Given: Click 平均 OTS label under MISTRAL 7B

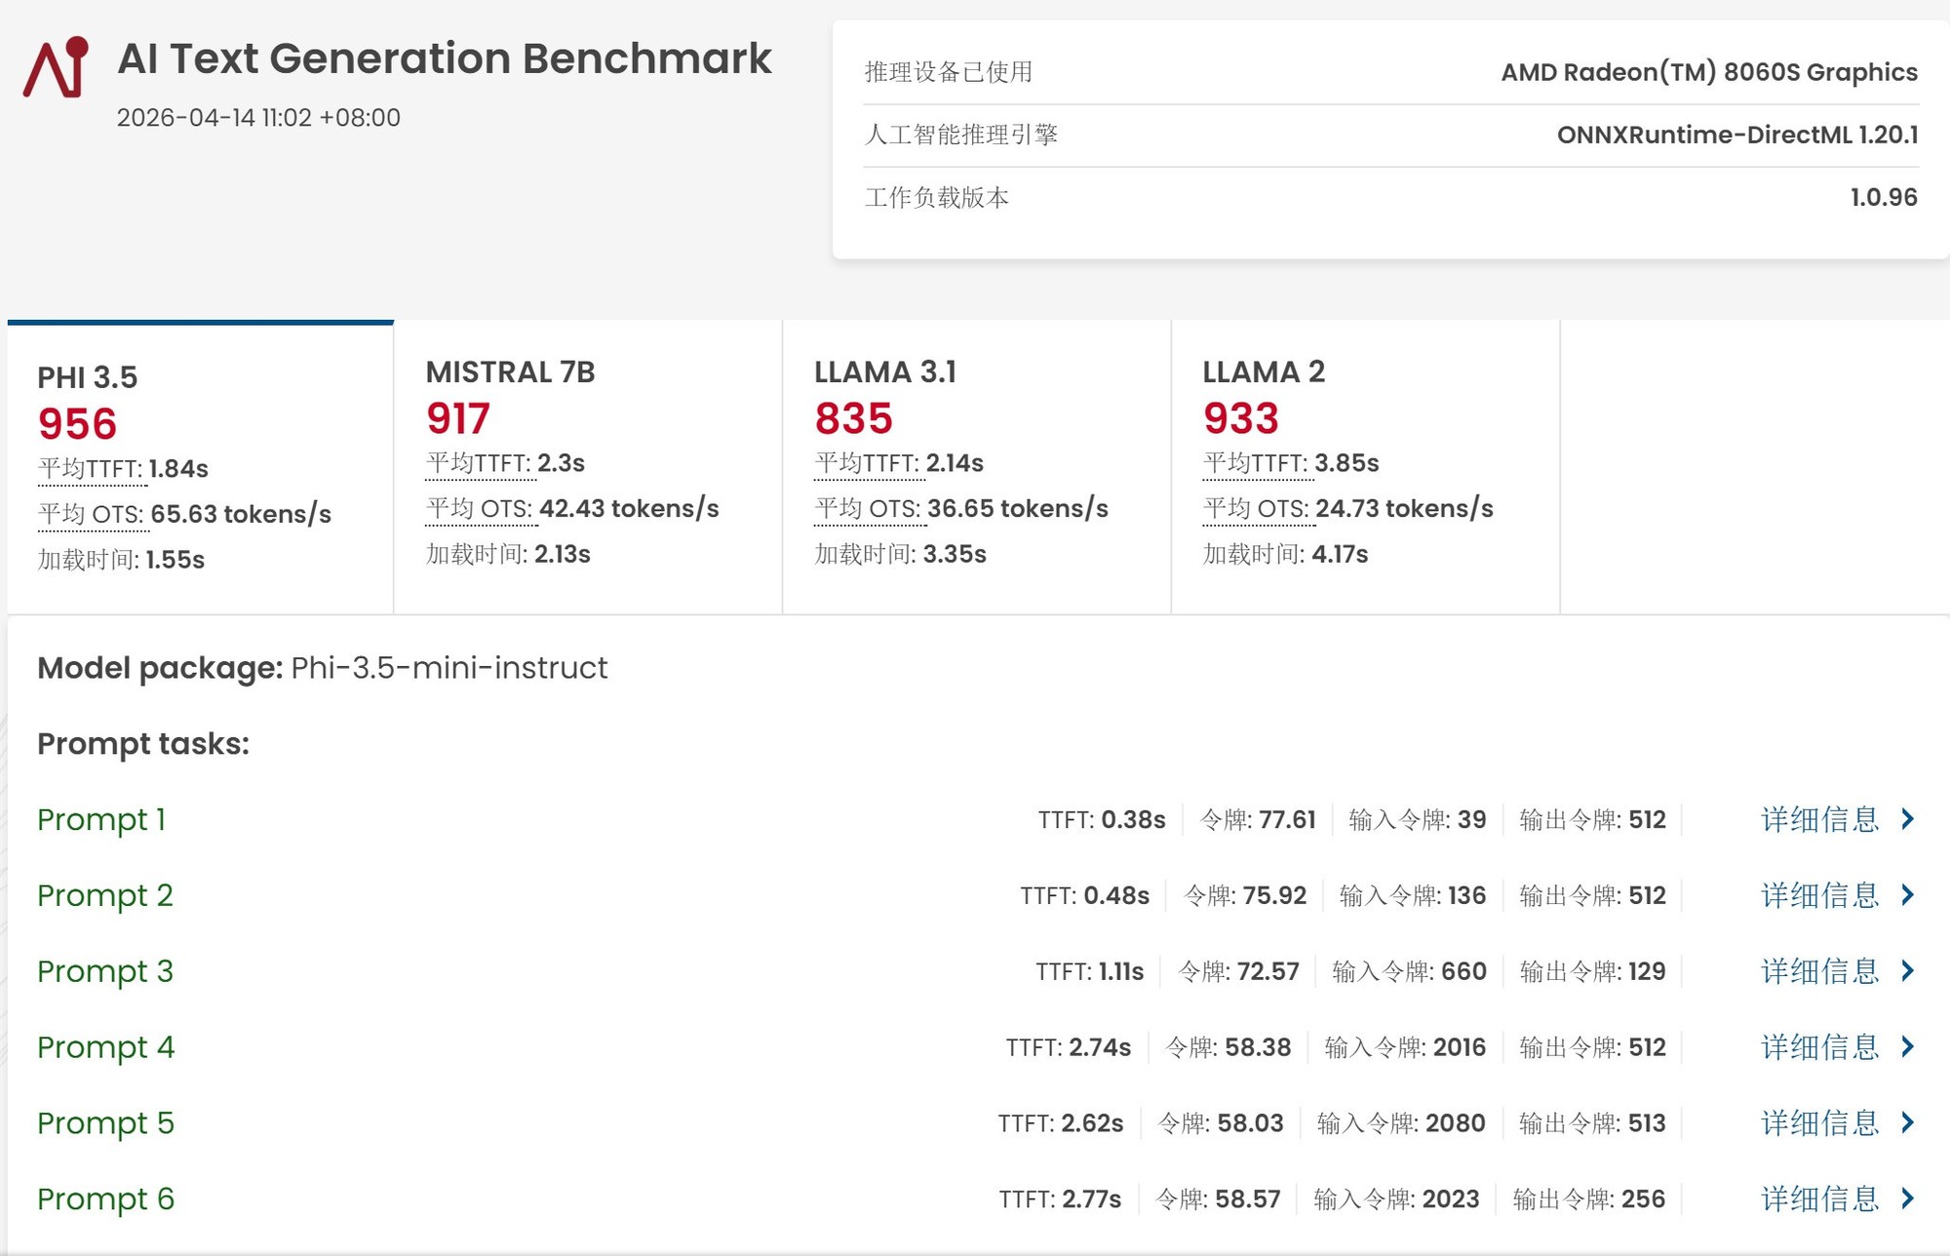Looking at the screenshot, I should (480, 509).
